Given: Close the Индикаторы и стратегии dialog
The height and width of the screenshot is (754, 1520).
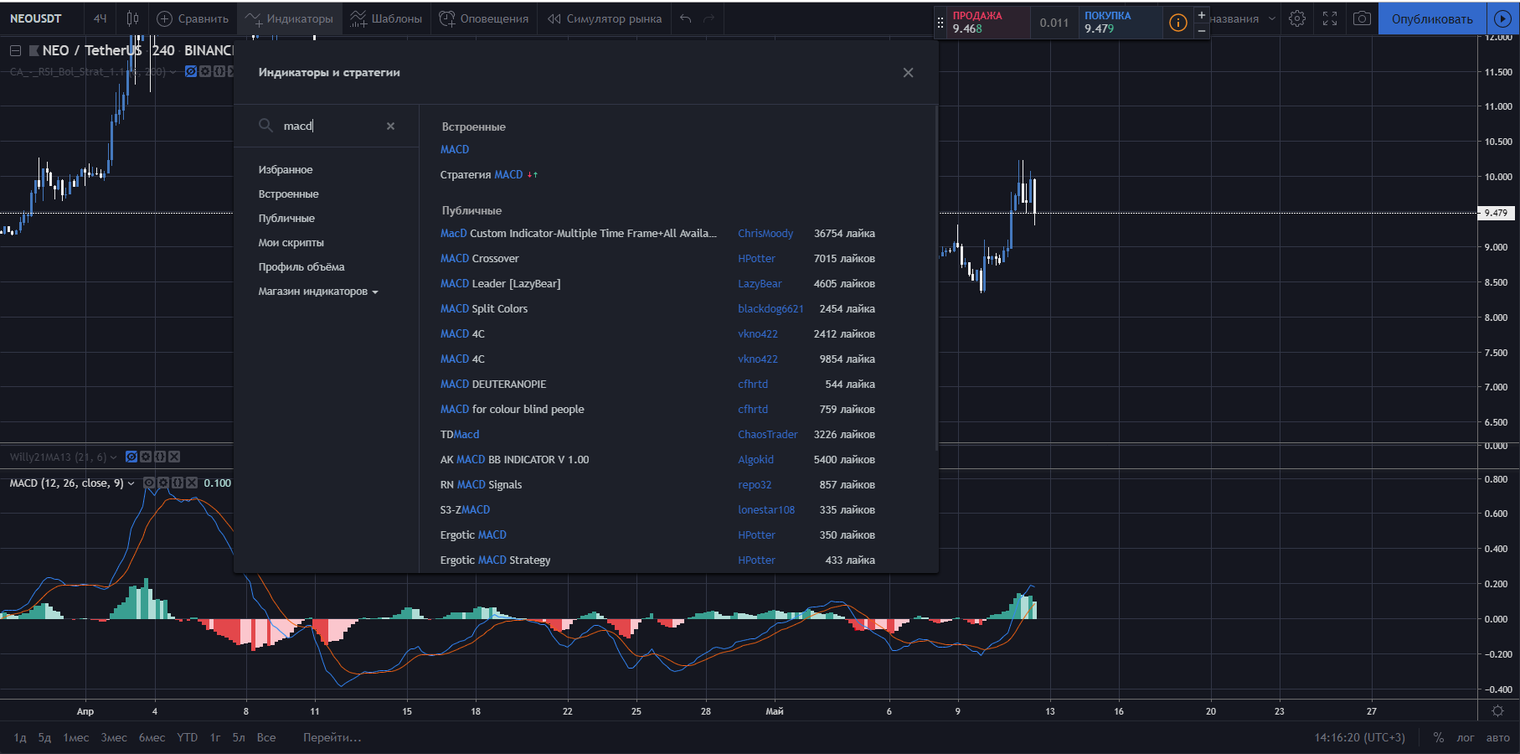Looking at the screenshot, I should [908, 73].
